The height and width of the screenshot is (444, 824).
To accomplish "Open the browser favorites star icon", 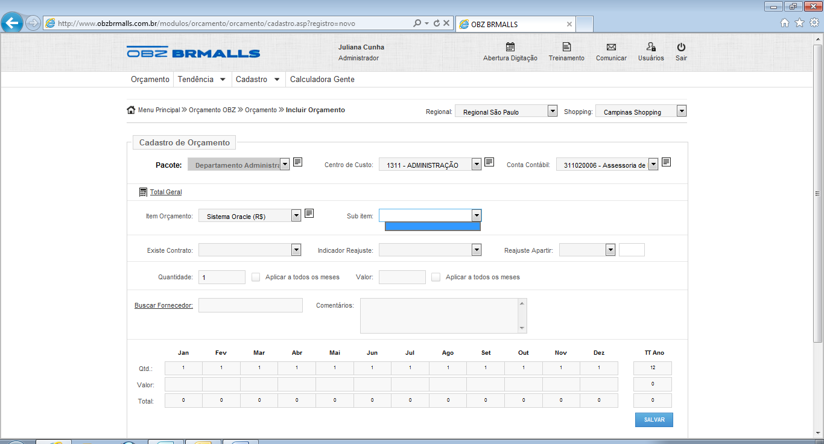I will click(x=800, y=23).
